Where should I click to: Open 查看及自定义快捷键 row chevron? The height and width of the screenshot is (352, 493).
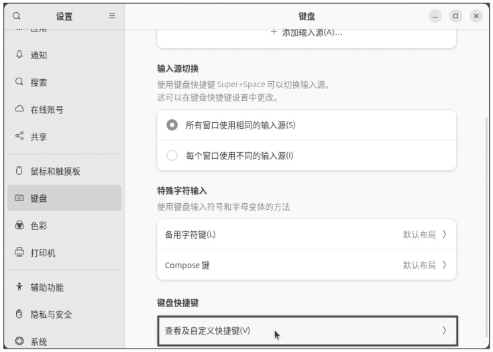pyautogui.click(x=444, y=331)
